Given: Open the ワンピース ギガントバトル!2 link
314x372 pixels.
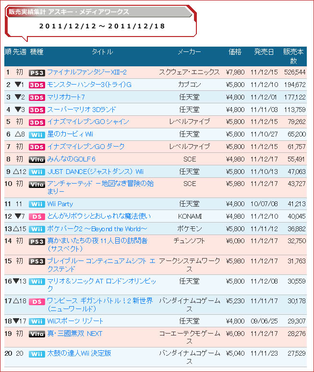Looking at the screenshot, I should click(100, 305).
